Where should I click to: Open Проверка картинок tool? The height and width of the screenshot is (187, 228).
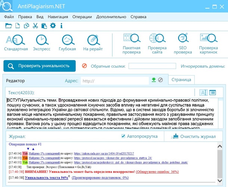point(208,44)
